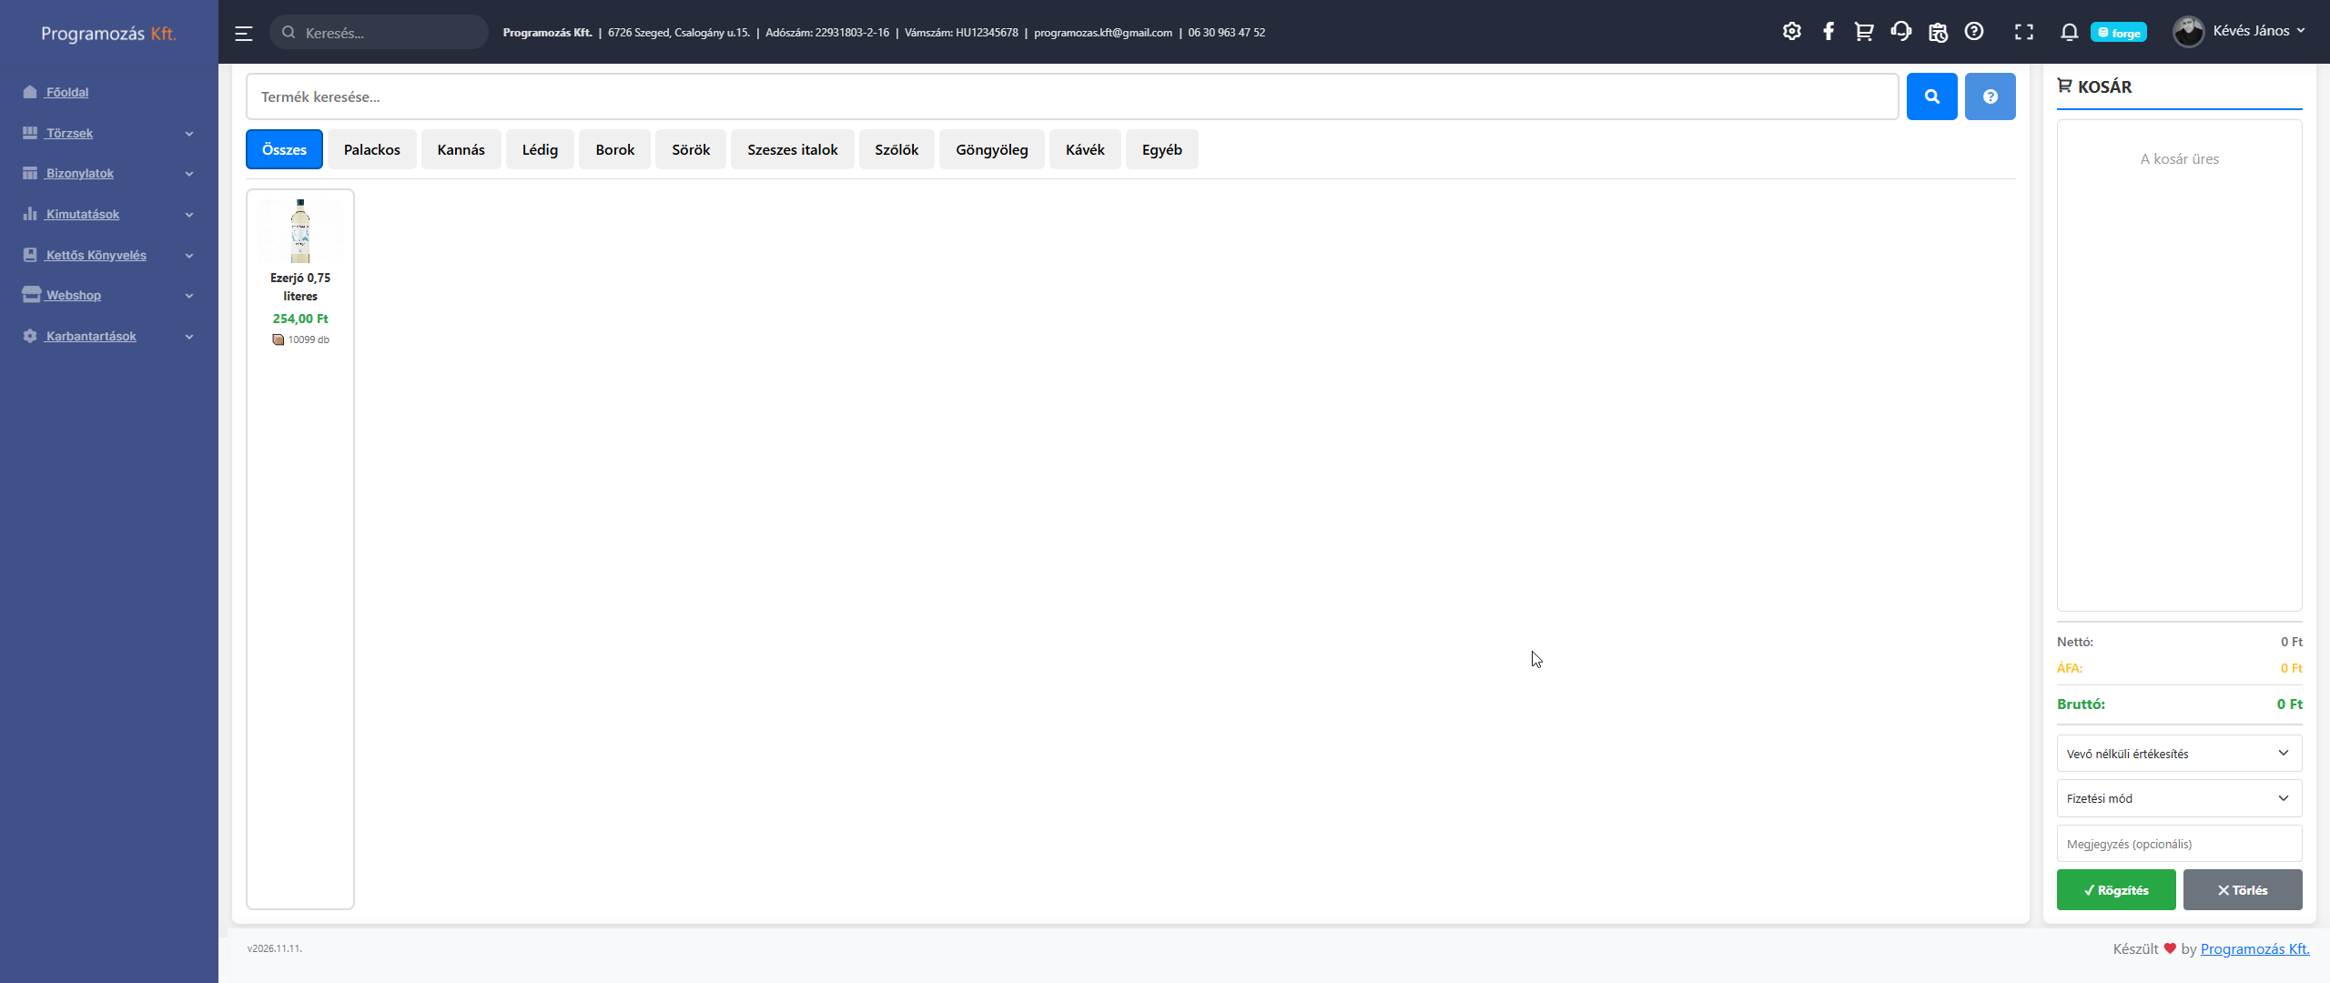This screenshot has width=2330, height=983.
Task: Click the settings gear icon in top bar
Action: pyautogui.click(x=1791, y=32)
